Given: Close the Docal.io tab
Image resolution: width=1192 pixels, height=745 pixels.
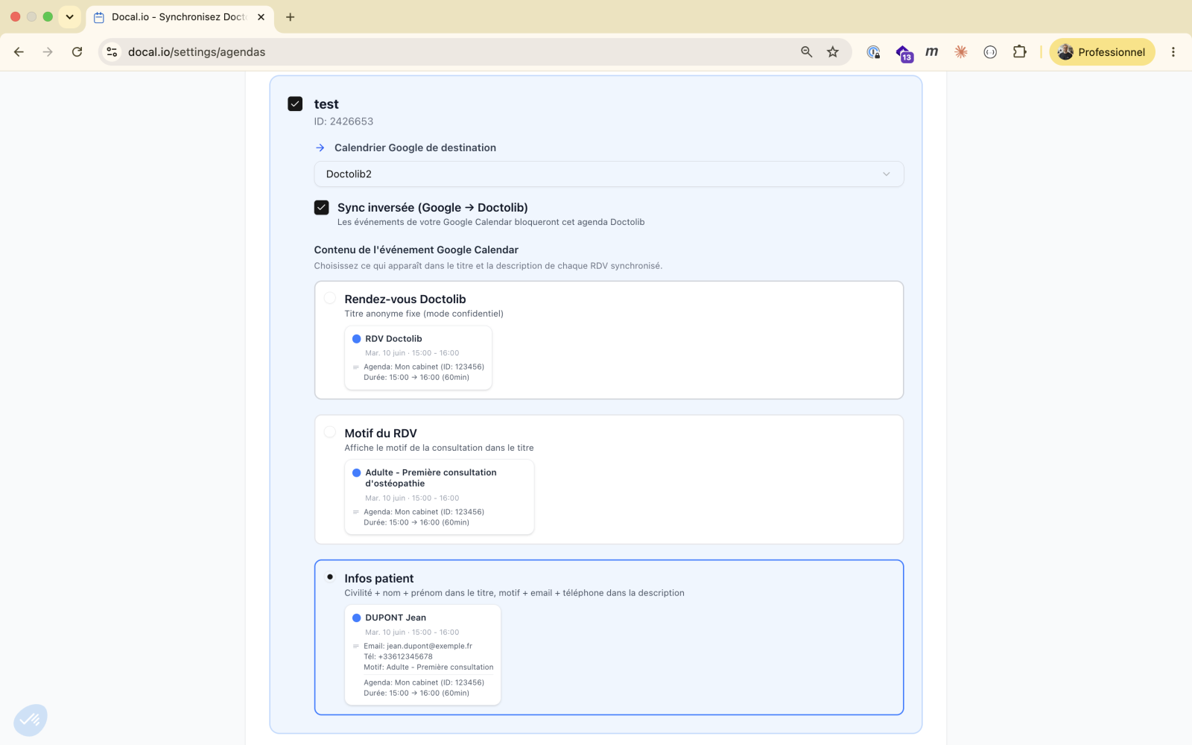Looking at the screenshot, I should [x=261, y=17].
